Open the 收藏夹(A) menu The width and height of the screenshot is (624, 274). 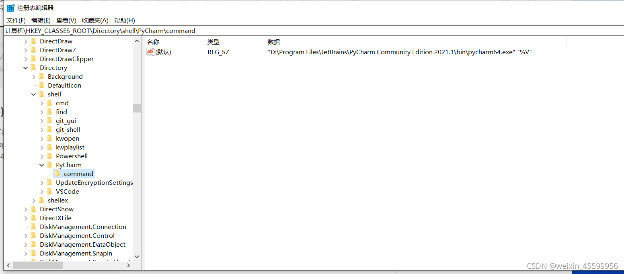point(95,20)
